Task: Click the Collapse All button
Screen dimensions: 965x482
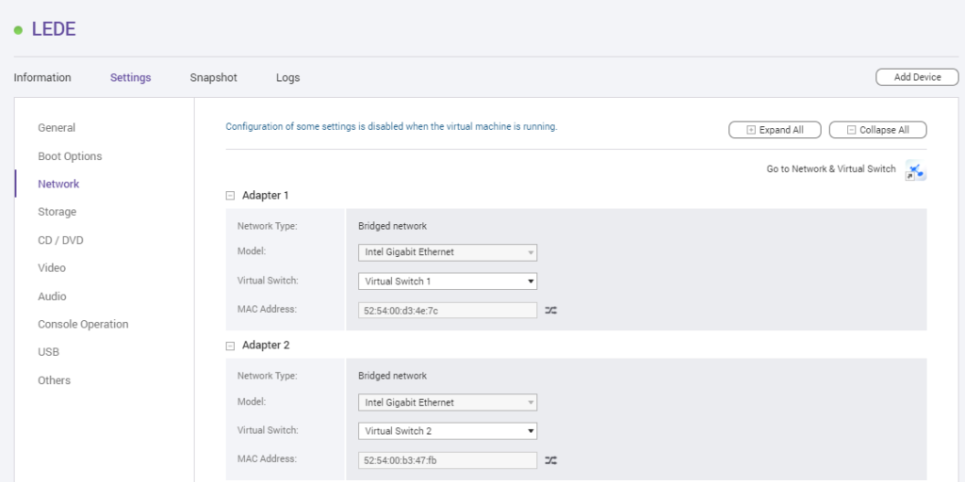Action: click(877, 130)
